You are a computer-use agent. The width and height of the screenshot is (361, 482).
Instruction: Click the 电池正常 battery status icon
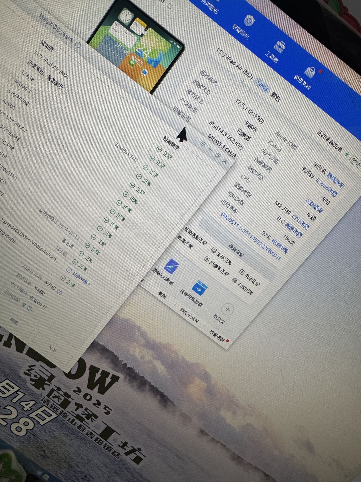[242, 272]
